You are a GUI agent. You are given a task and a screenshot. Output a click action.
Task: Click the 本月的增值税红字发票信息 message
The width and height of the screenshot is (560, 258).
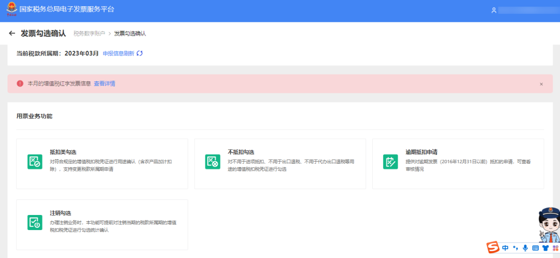(59, 83)
